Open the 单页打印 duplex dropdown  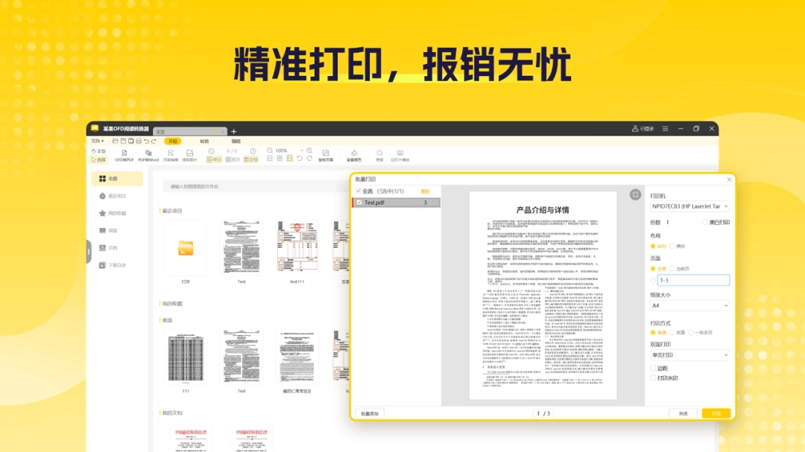[x=689, y=355]
